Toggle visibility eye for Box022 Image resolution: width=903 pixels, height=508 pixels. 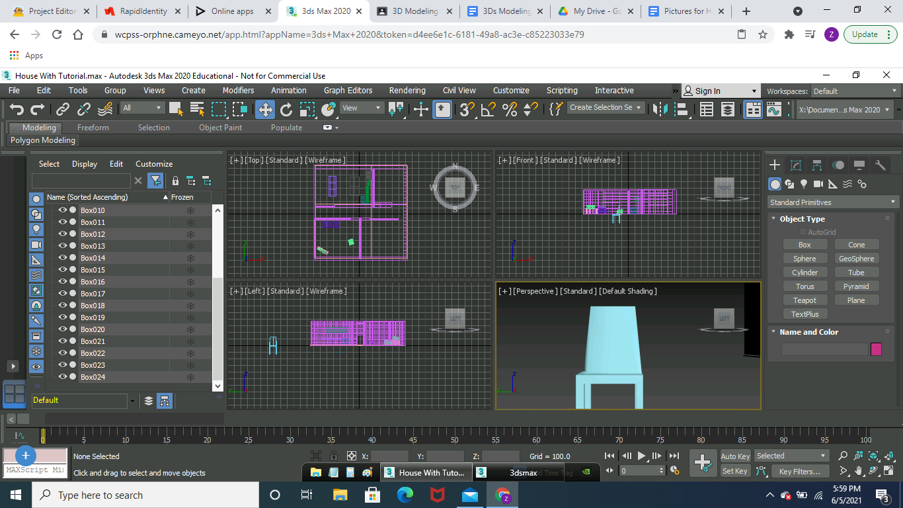click(x=63, y=353)
